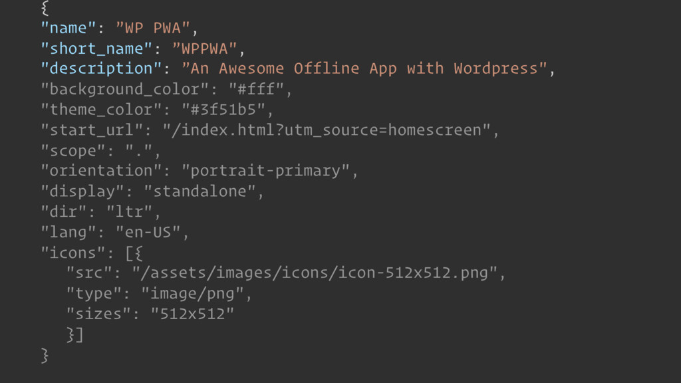
Task: Click the "name" key
Action: [x=68, y=28]
